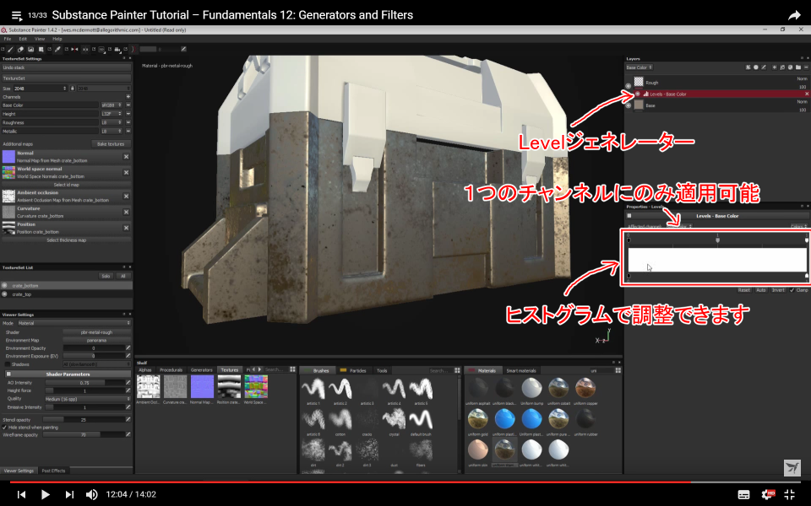Toggle video subtitles button
The height and width of the screenshot is (506, 811).
(743, 495)
